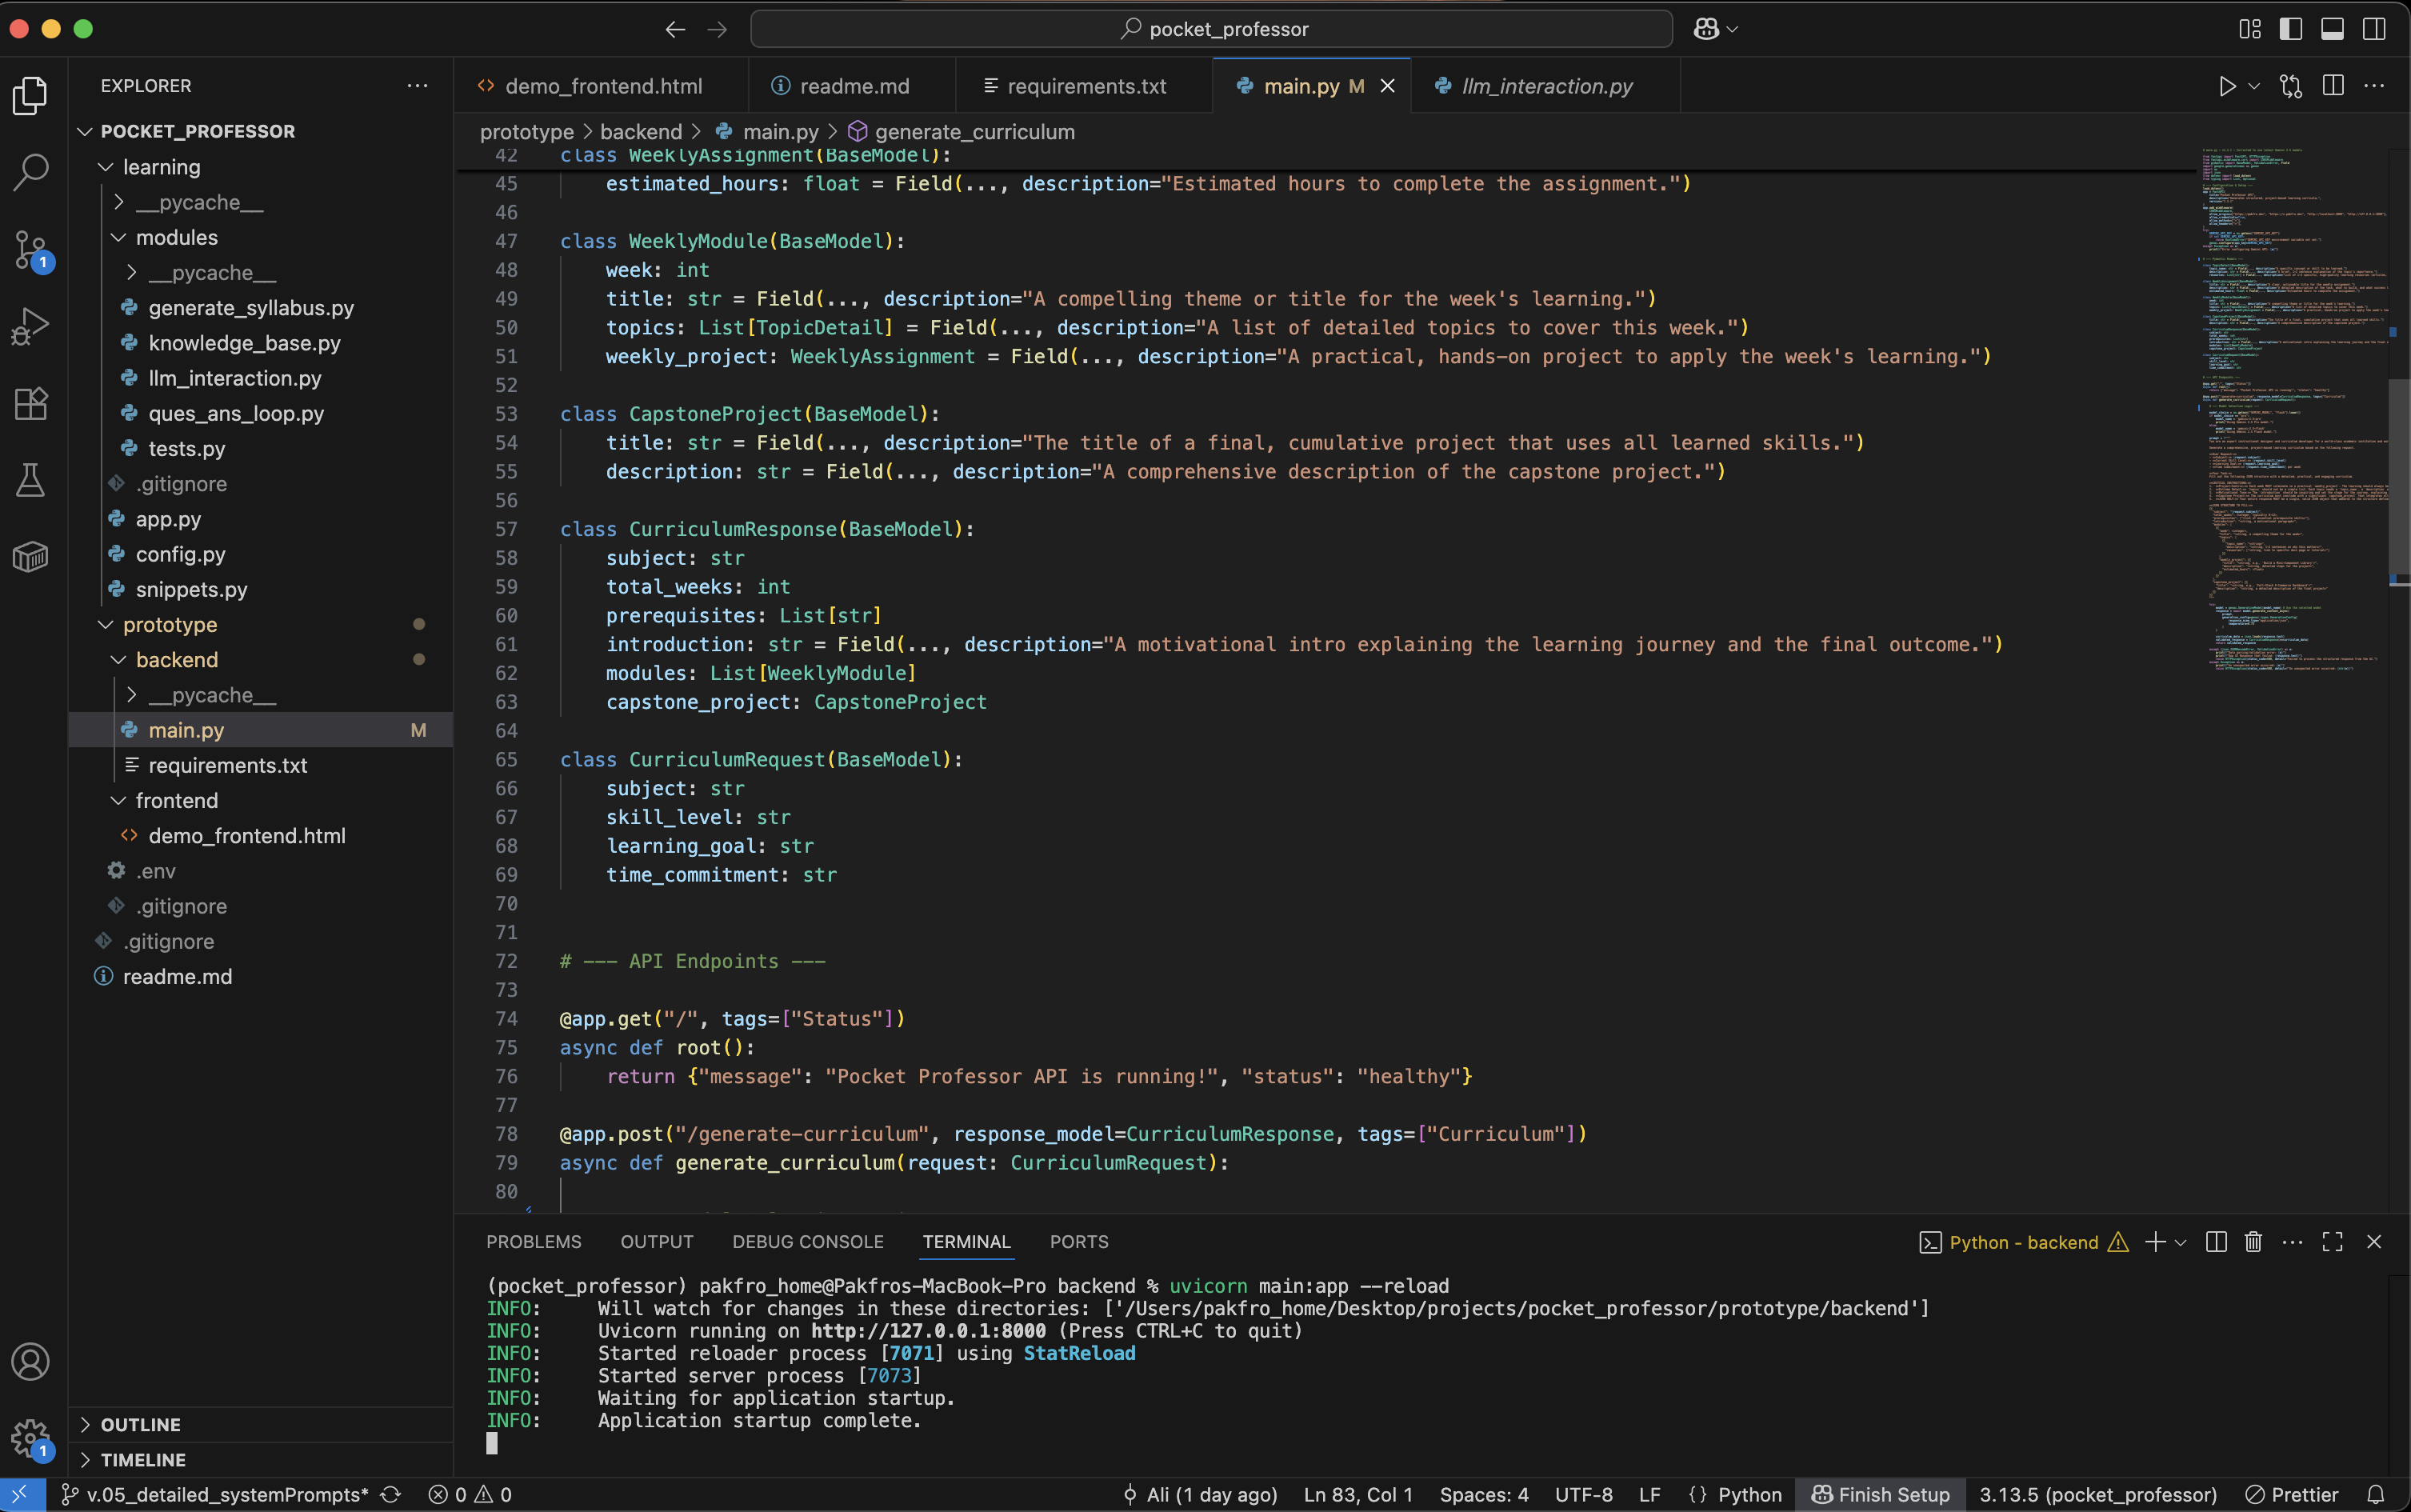Screen dimensions: 2411x1512
Task: Expand the __pycache__ folder under backend
Action: (131, 695)
